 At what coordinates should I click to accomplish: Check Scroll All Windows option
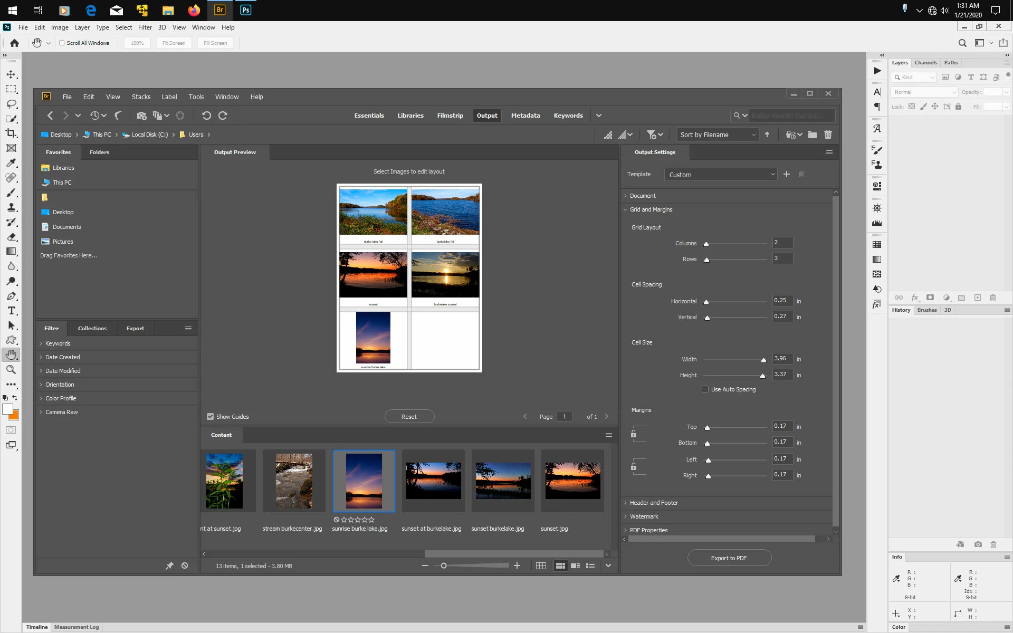pyautogui.click(x=62, y=43)
